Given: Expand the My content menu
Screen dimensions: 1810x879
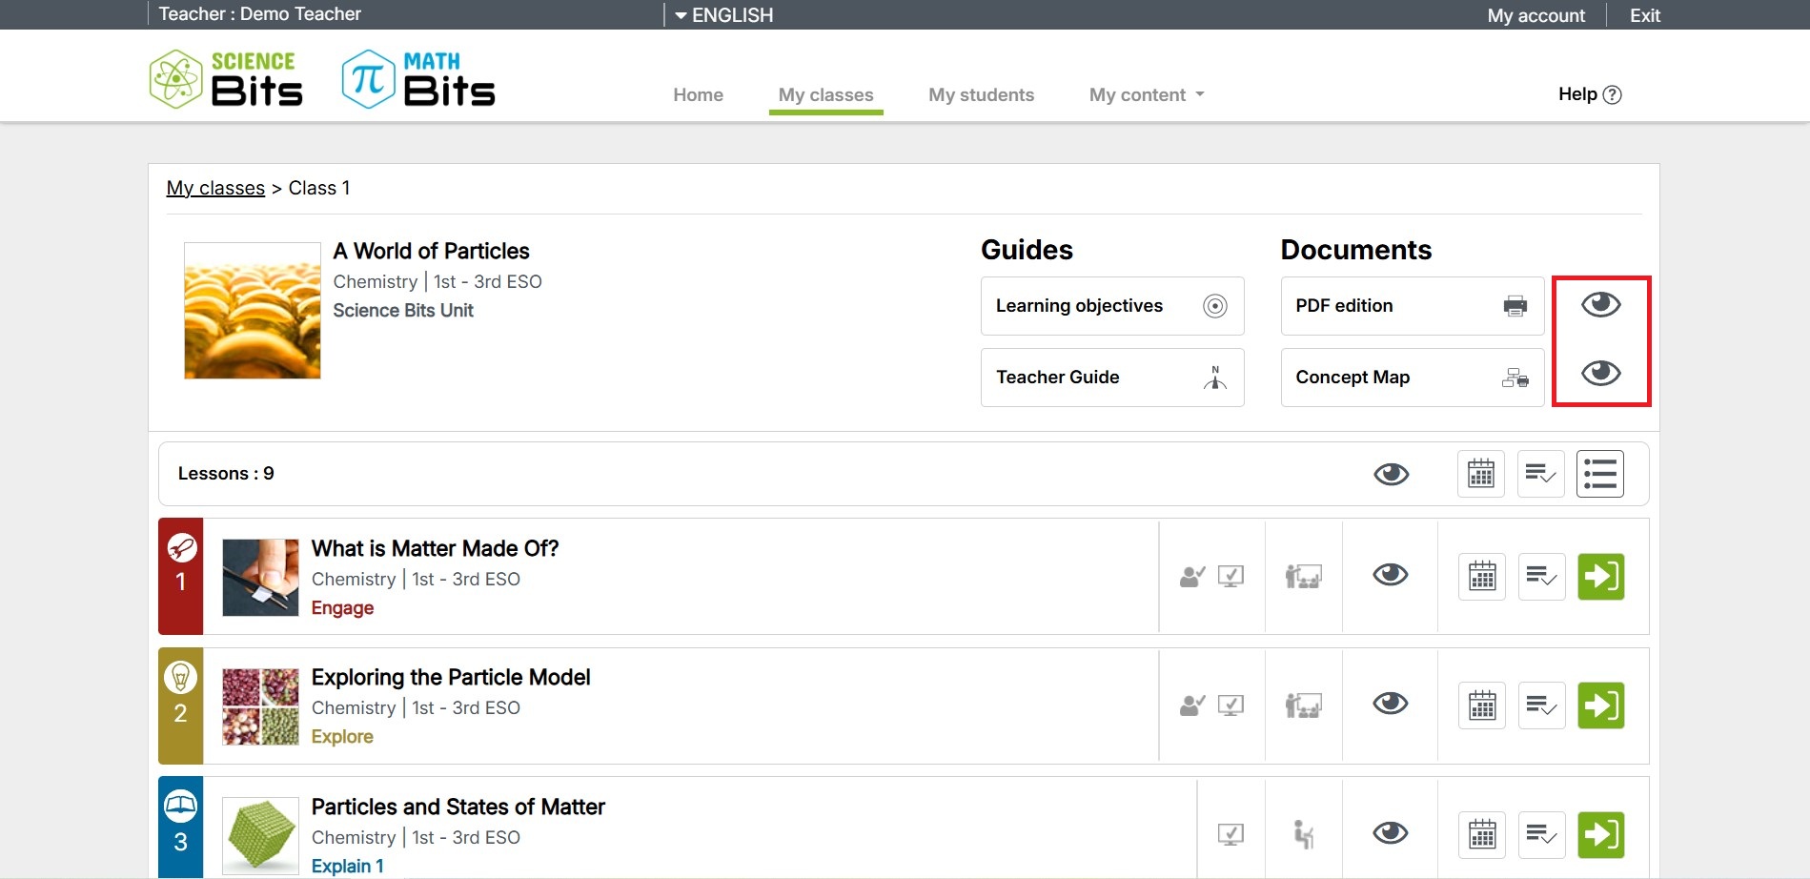Looking at the screenshot, I should 1146,94.
